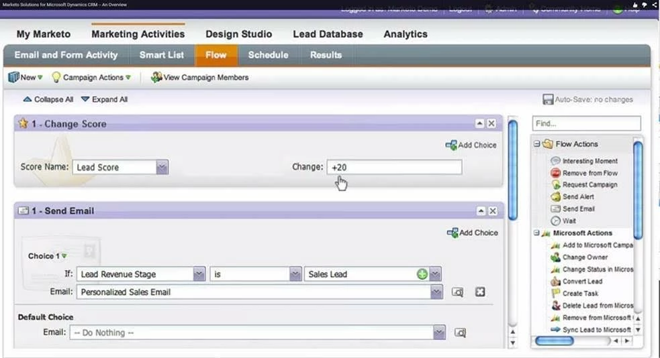Select Wait flow action
This screenshot has width=660, height=358.
(x=563, y=221)
